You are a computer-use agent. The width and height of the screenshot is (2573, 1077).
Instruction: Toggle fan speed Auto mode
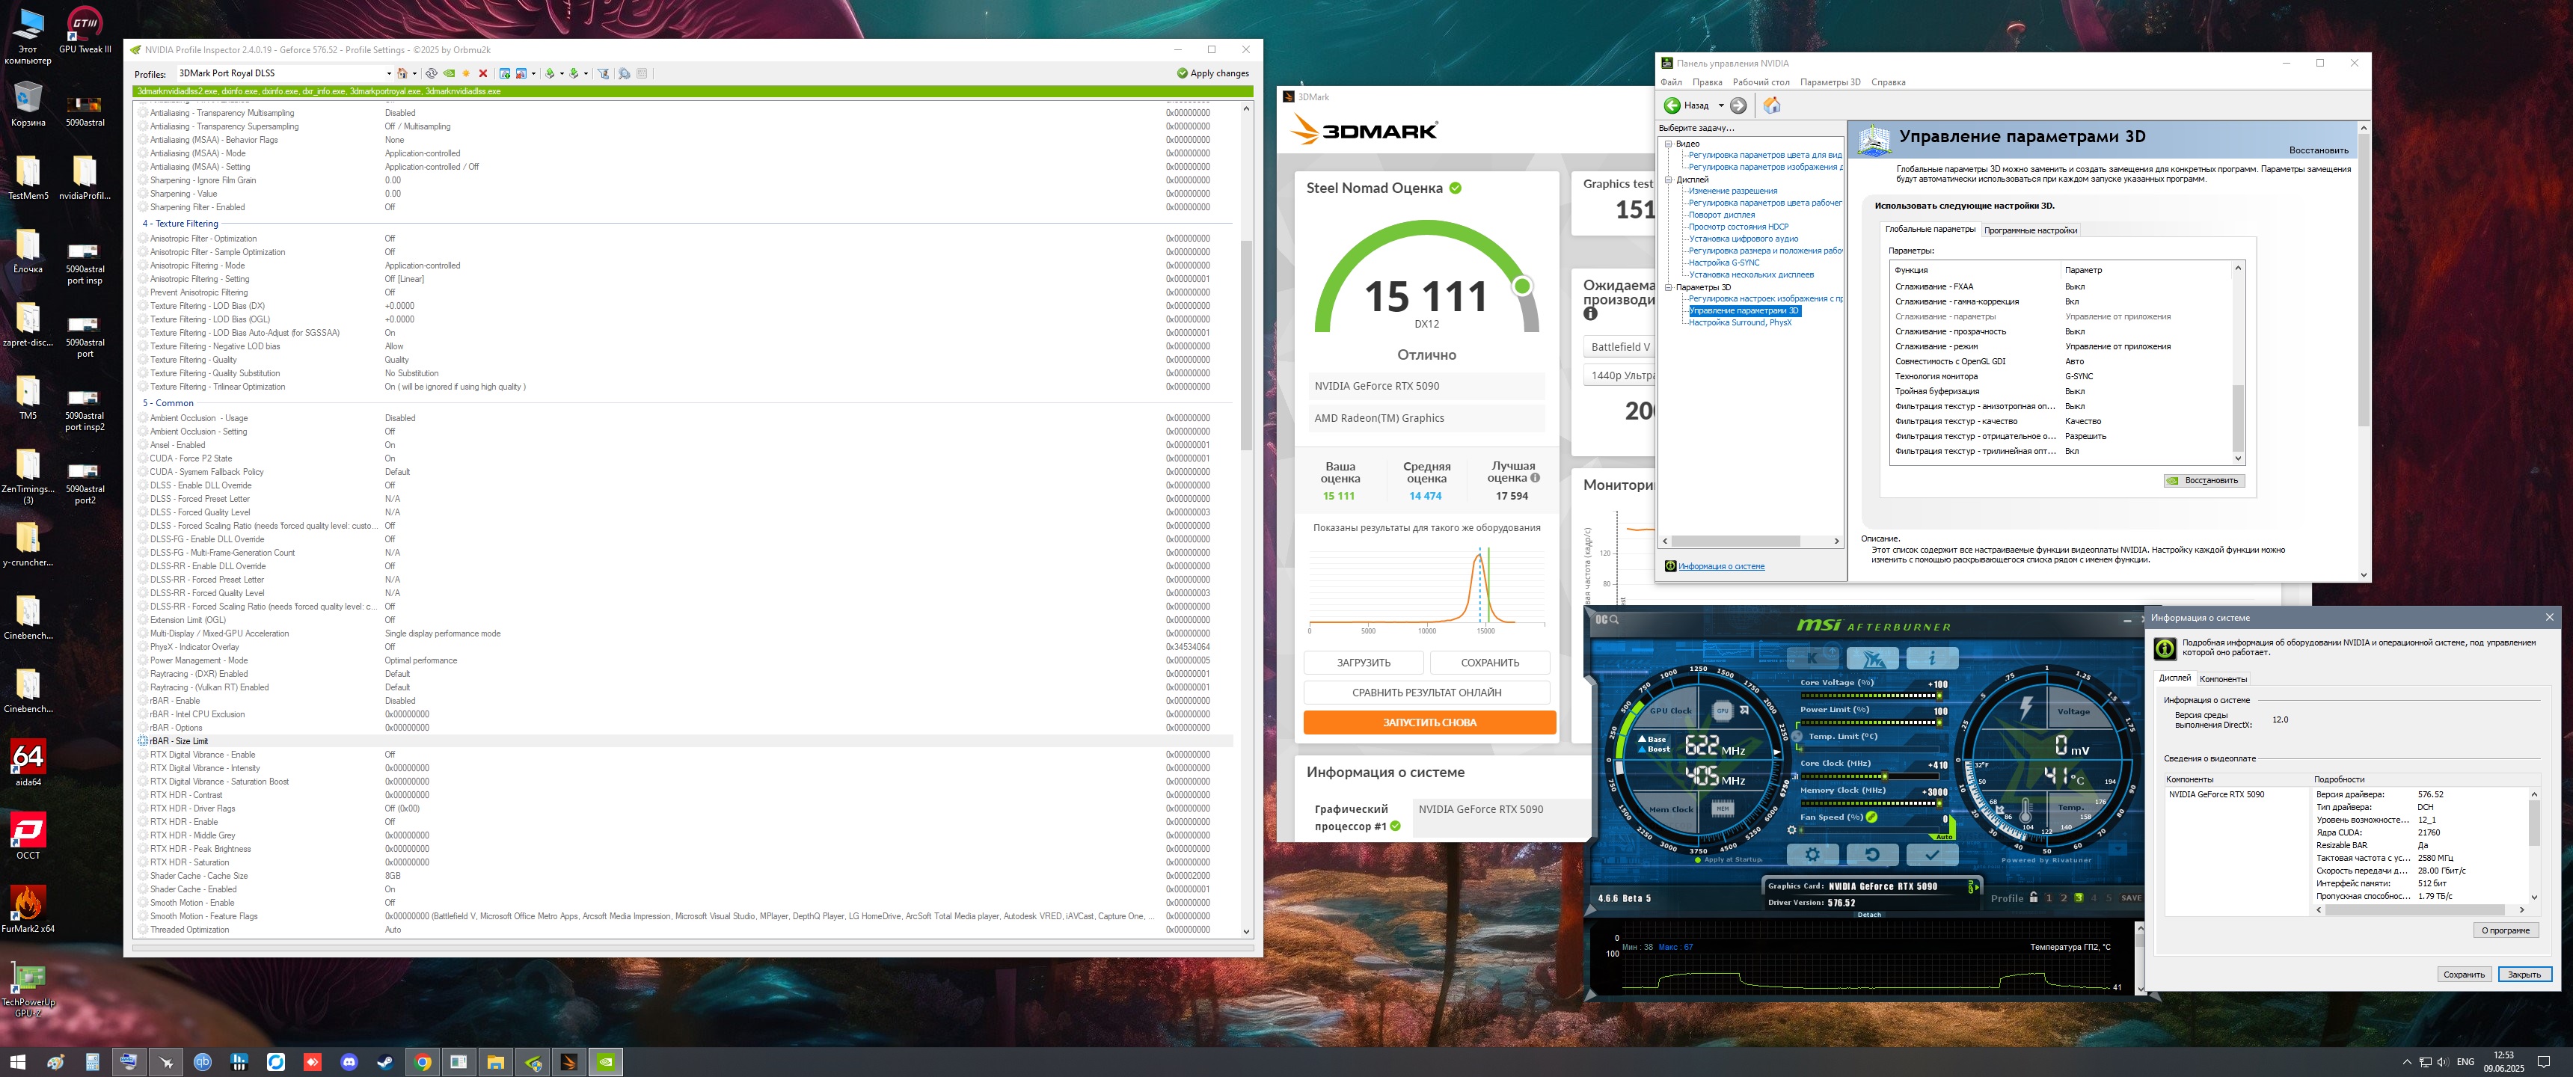tap(1944, 835)
